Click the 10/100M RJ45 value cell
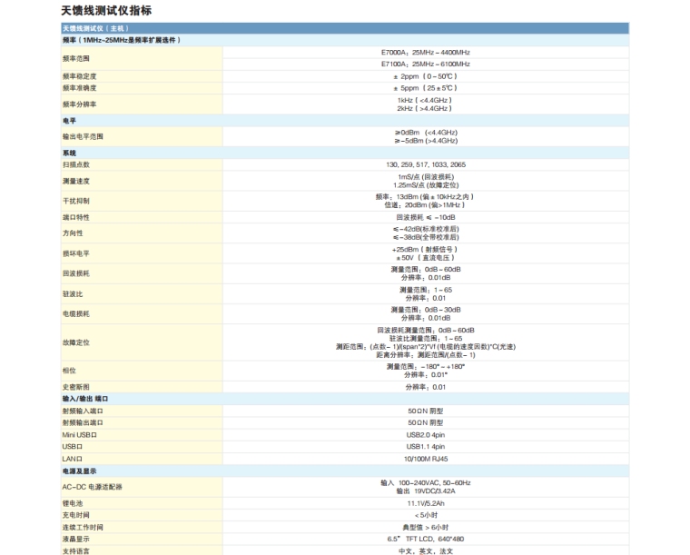Image resolution: width=690 pixels, height=555 pixels. coord(425,459)
